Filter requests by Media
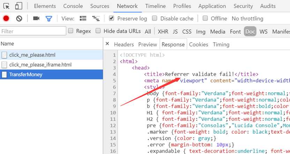The image size is (290, 154). 217,32
